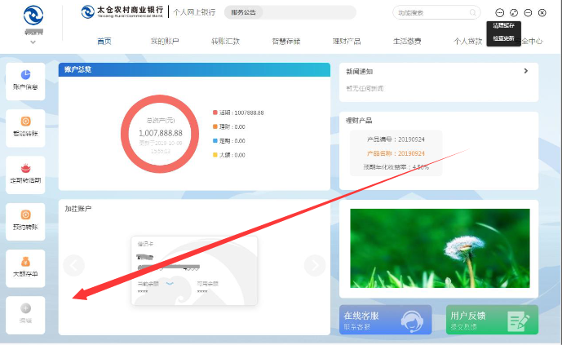562x345 pixels.
Task: Open 我的账户 navigation tab
Action: (x=165, y=42)
